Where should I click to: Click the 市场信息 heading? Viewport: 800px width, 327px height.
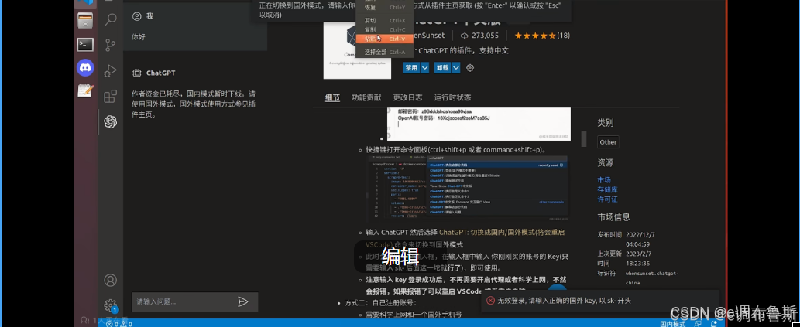[614, 217]
